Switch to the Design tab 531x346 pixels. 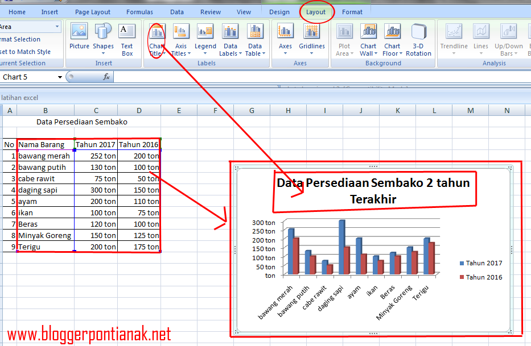coord(279,12)
